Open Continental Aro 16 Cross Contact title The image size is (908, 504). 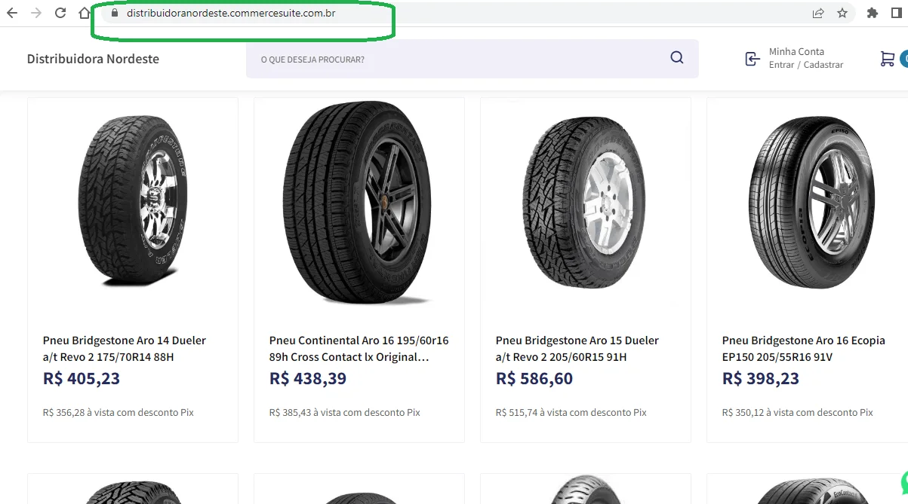(x=359, y=349)
